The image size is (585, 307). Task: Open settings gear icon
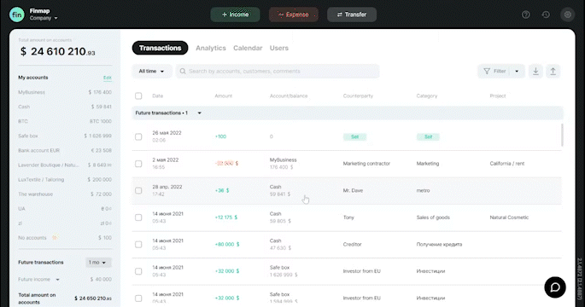pyautogui.click(x=567, y=14)
